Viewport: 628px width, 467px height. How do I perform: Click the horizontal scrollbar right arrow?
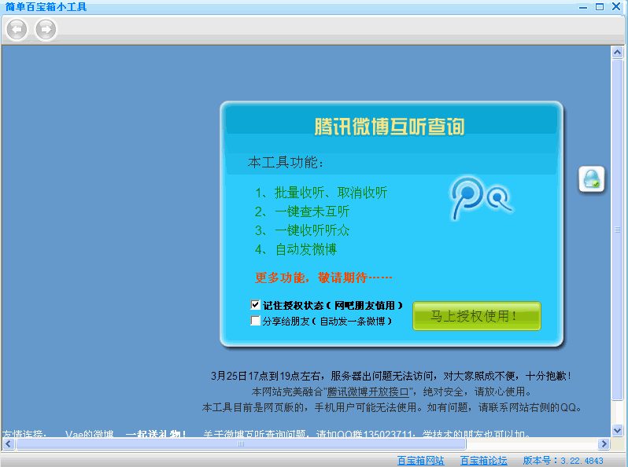(x=604, y=443)
